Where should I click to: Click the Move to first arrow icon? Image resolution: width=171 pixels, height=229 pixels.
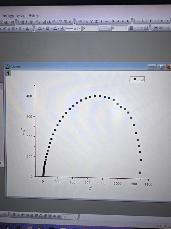[x=113, y=21]
